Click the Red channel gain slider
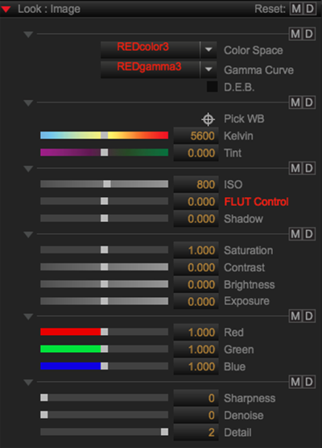 click(105, 332)
